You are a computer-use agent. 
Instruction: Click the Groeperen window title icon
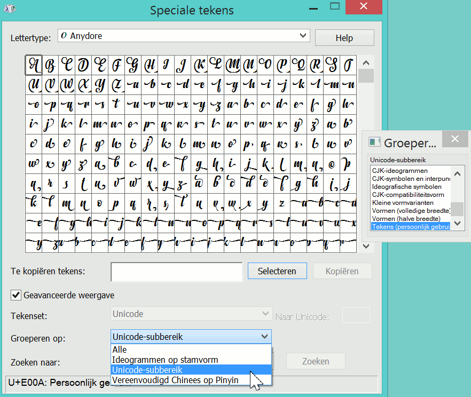(x=375, y=142)
